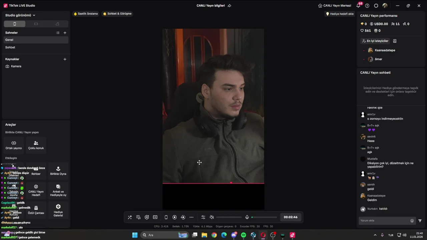This screenshot has height=240, width=427.
Task: Click Hediye hedefi ekle
Action: (x=340, y=14)
